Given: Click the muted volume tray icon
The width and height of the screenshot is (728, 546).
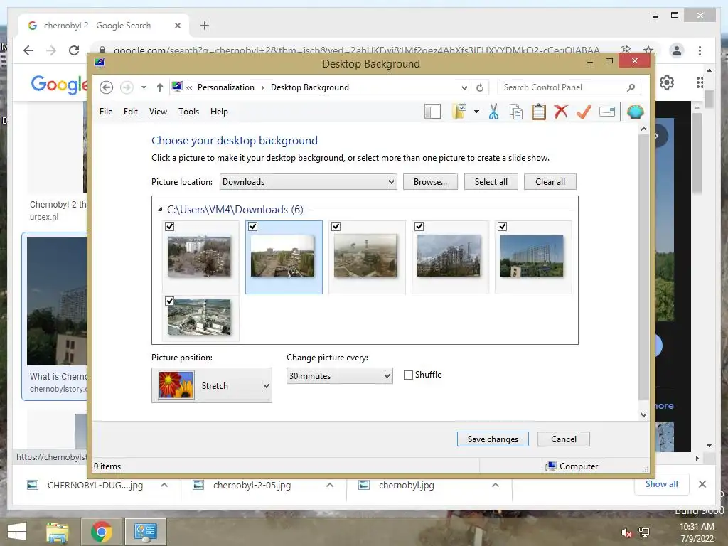Looking at the screenshot, I should click(x=626, y=532).
